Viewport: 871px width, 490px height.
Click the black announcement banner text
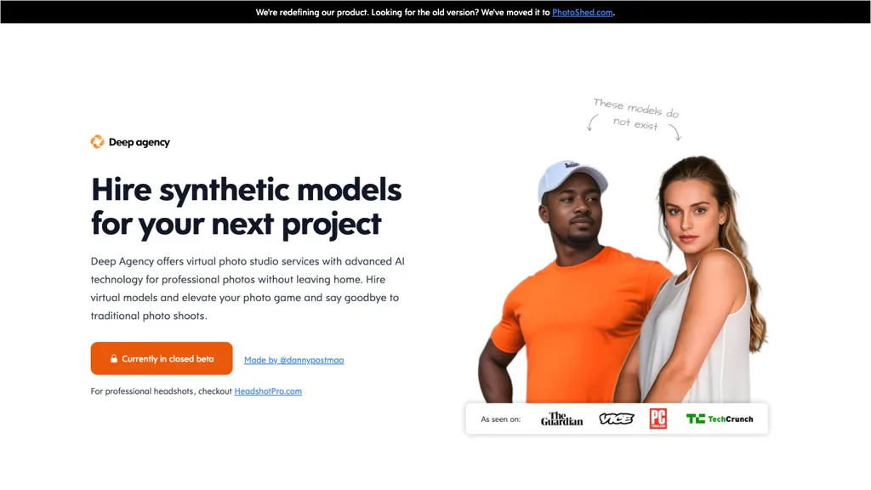pos(435,12)
